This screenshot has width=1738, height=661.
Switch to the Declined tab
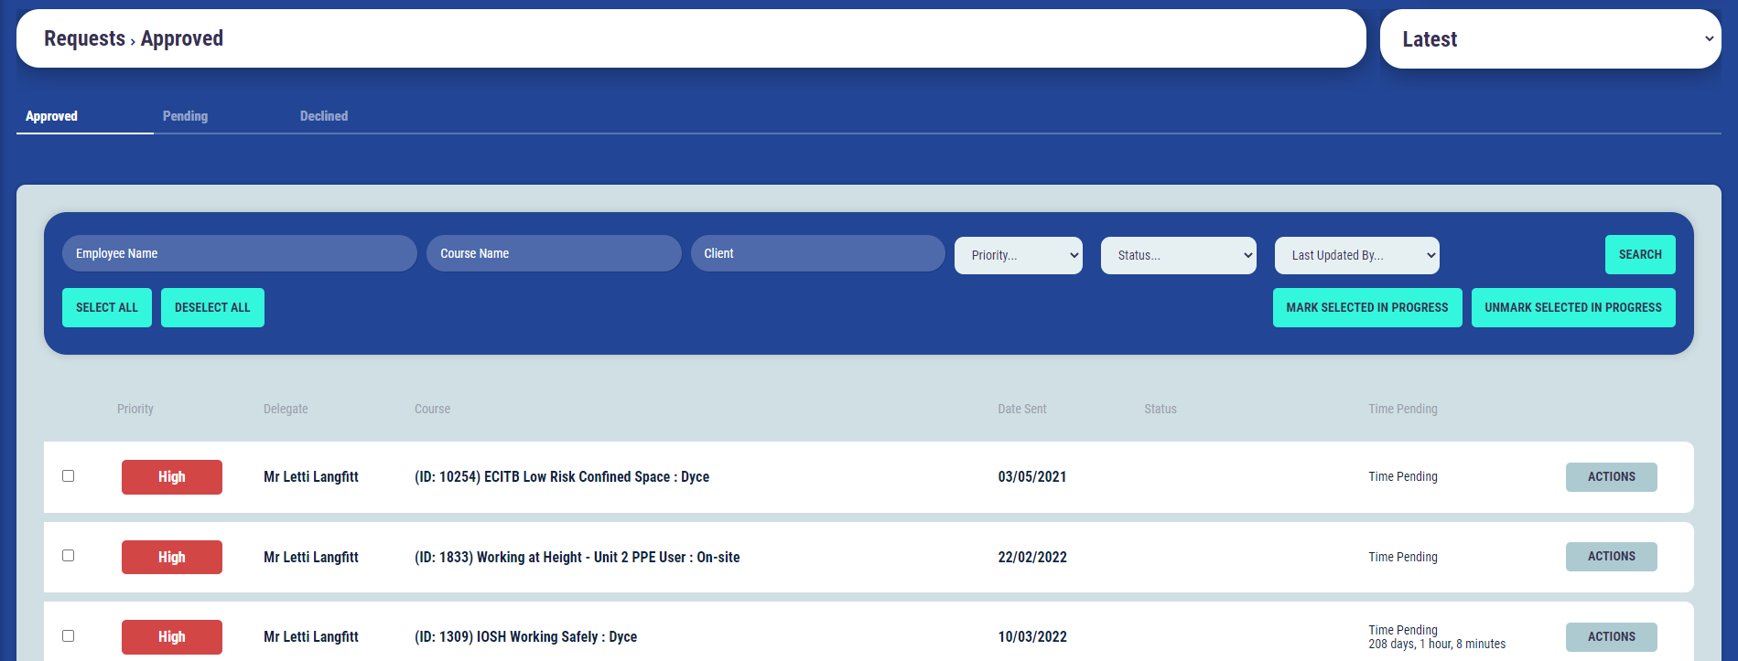(324, 116)
